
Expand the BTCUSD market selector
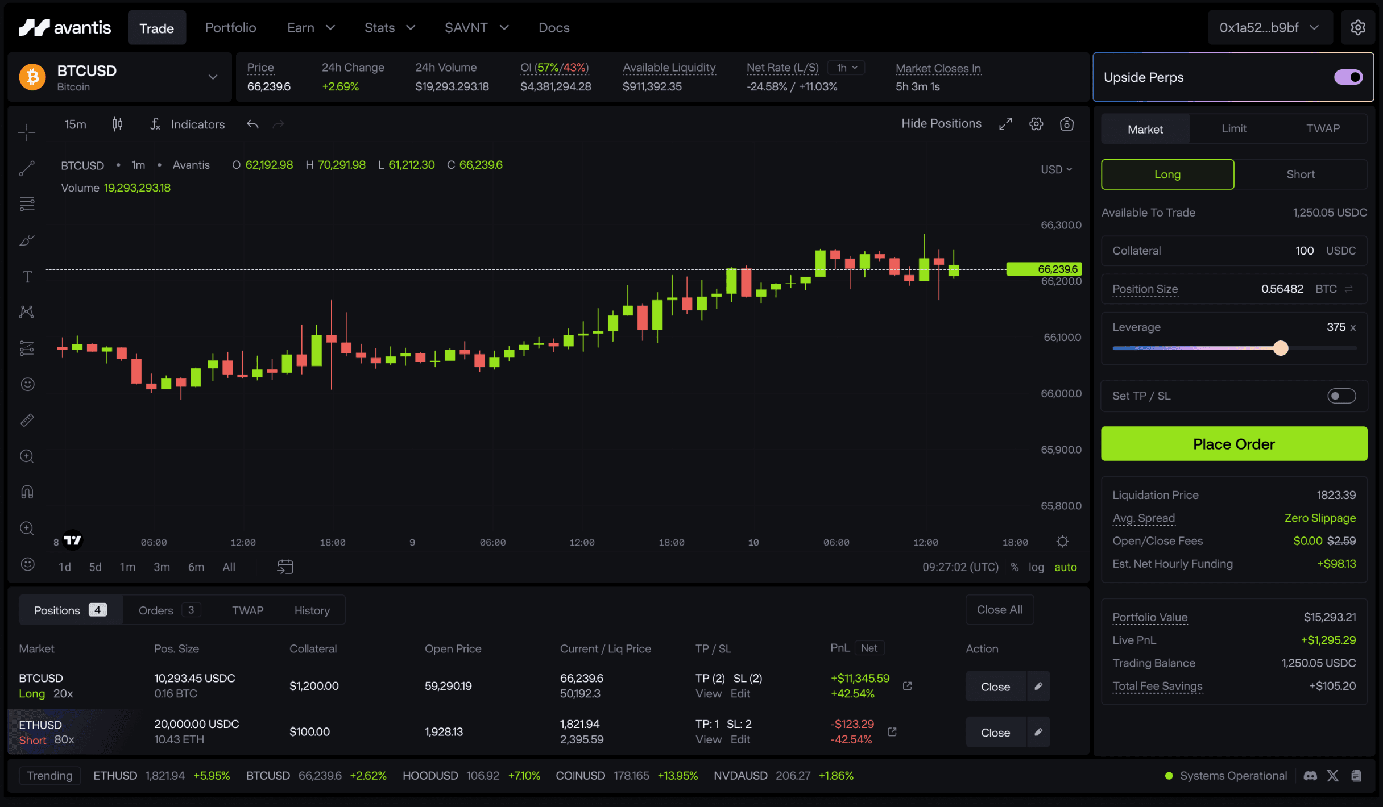pos(213,77)
